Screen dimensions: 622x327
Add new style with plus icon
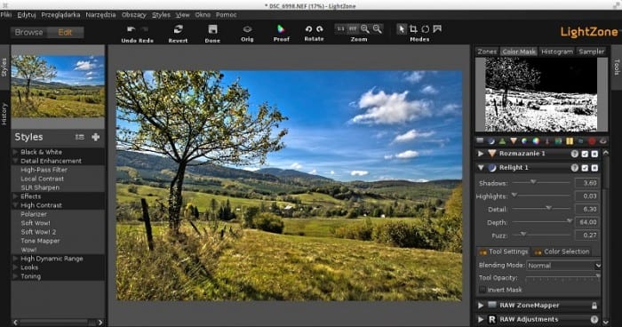tap(96, 137)
